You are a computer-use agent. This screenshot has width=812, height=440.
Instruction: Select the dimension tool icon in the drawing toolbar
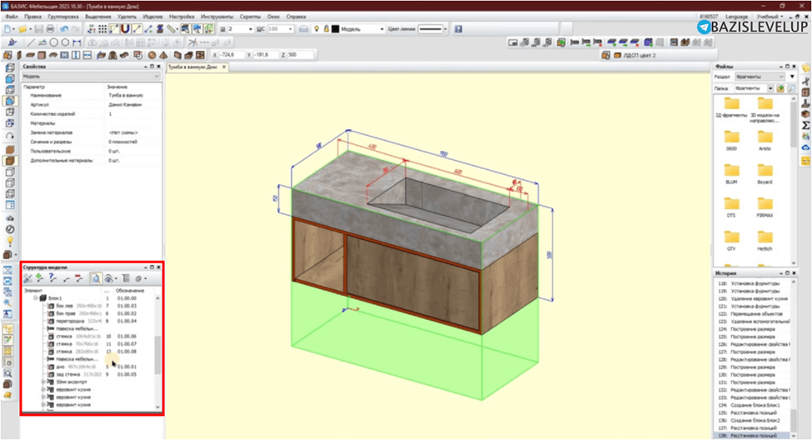pyautogui.click(x=78, y=42)
